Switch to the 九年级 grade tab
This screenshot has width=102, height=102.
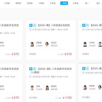75,3
